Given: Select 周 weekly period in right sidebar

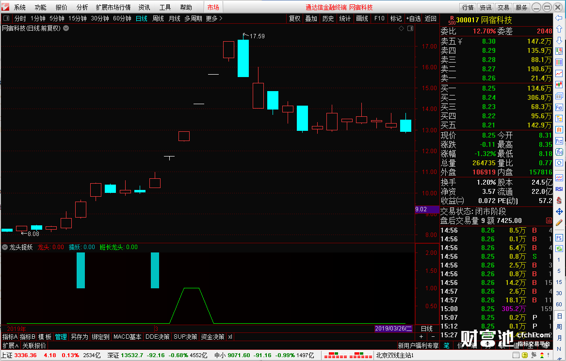Looking at the screenshot, I should (559, 327).
